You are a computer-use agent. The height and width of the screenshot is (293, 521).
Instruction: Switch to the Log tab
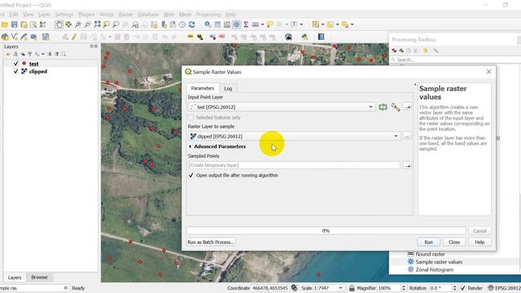[x=228, y=89]
